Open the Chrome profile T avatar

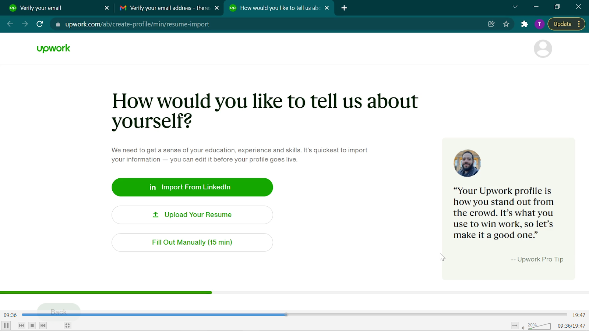[x=539, y=24]
